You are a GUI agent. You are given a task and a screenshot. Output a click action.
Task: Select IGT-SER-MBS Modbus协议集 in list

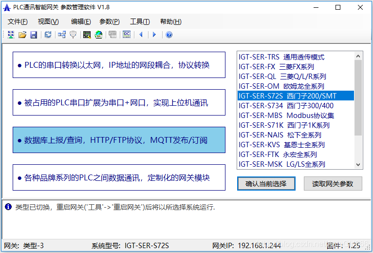pyautogui.click(x=296, y=116)
